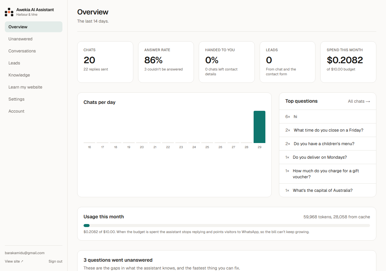Go to the Account page
Screen dimensions: 386x271
33,111
